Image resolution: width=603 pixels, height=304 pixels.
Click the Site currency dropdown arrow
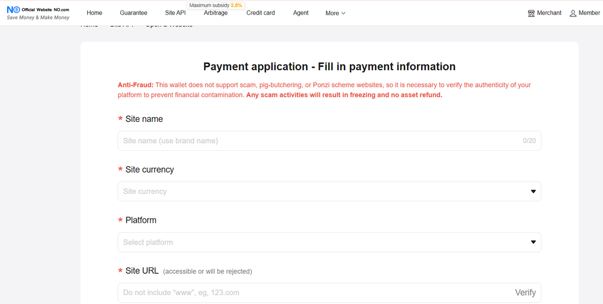pyautogui.click(x=533, y=191)
